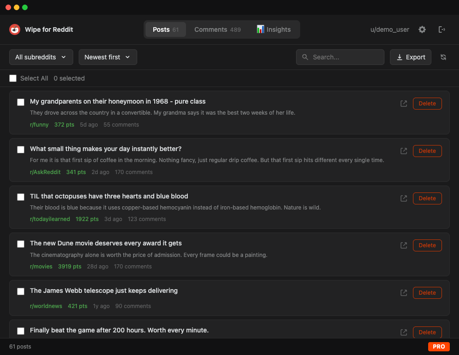Click the '55 comments' count
Image resolution: width=459 pixels, height=355 pixels.
(121, 125)
